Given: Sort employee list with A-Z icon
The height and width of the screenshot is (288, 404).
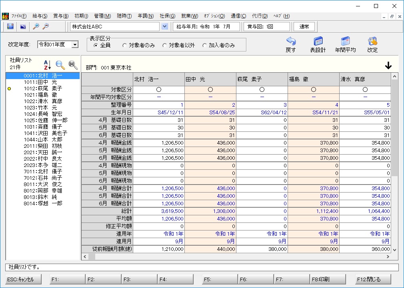Looking at the screenshot, I should [x=47, y=65].
